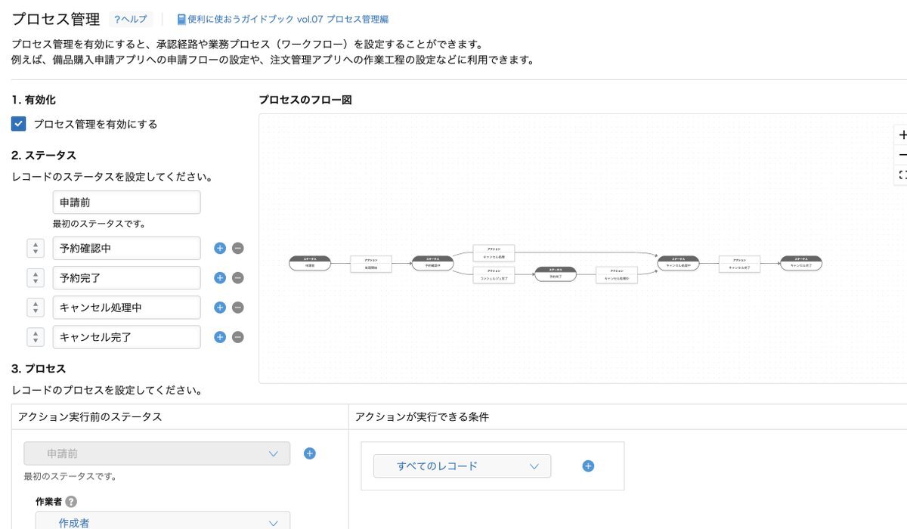The width and height of the screenshot is (907, 529).
Task: Add condition next to すべてのレコード
Action: click(588, 466)
